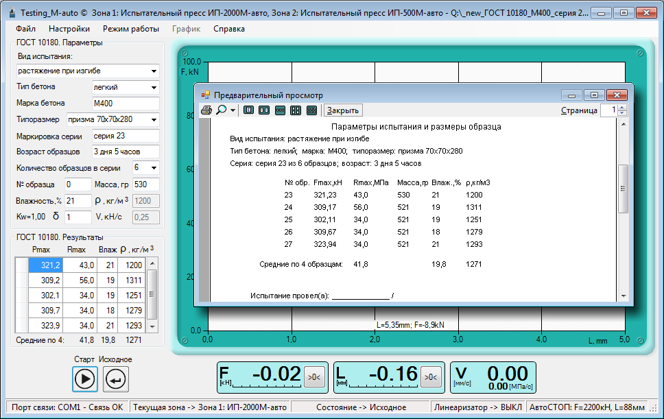Select the four pages preview layout icon
This screenshot has height=419, width=664.
tap(296, 110)
